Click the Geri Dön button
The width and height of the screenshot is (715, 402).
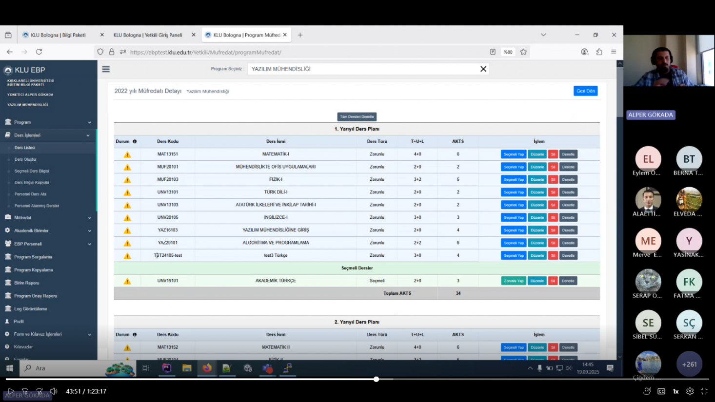coord(585,91)
